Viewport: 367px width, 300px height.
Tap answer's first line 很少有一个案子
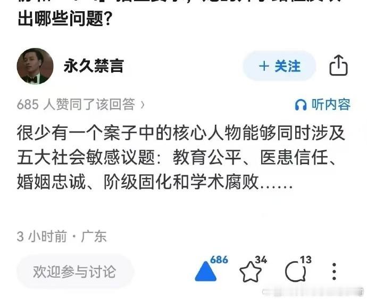tap(181, 133)
